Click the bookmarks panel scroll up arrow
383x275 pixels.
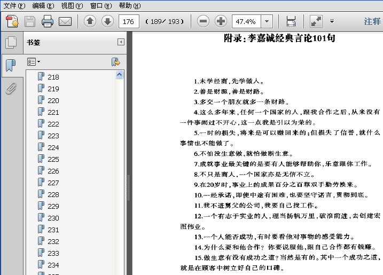tap(119, 75)
